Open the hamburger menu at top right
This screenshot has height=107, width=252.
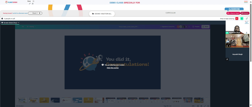(x=246, y=2)
